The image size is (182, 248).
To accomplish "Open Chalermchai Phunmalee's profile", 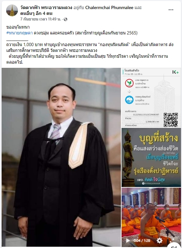I will (x=109, y=7).
